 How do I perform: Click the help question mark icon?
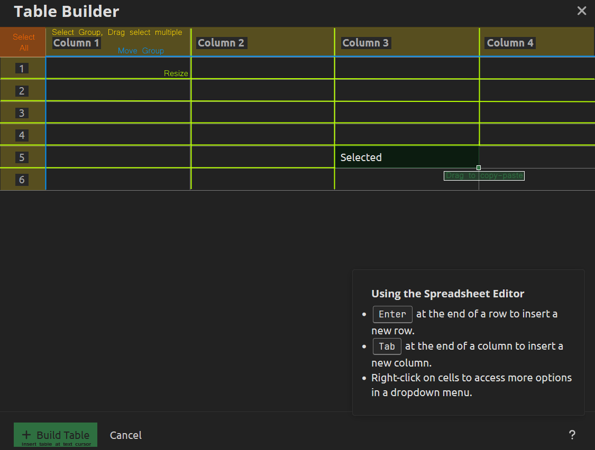(x=572, y=435)
